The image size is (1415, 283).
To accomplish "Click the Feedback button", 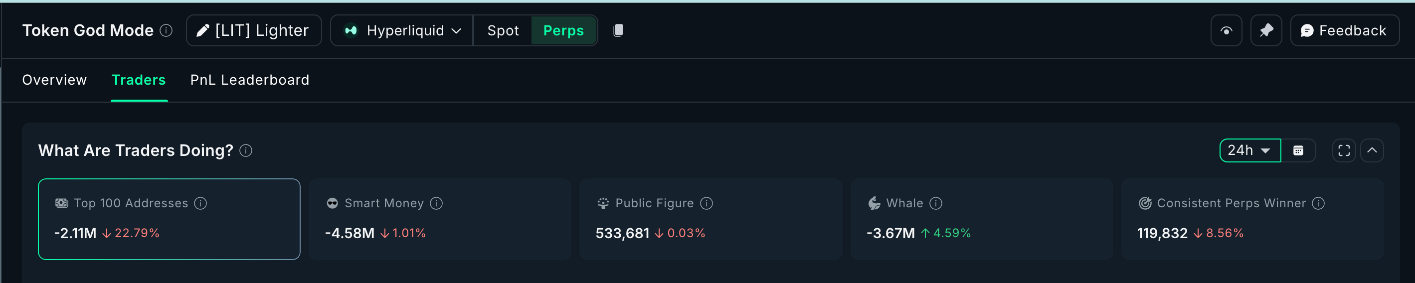I will click(x=1344, y=31).
